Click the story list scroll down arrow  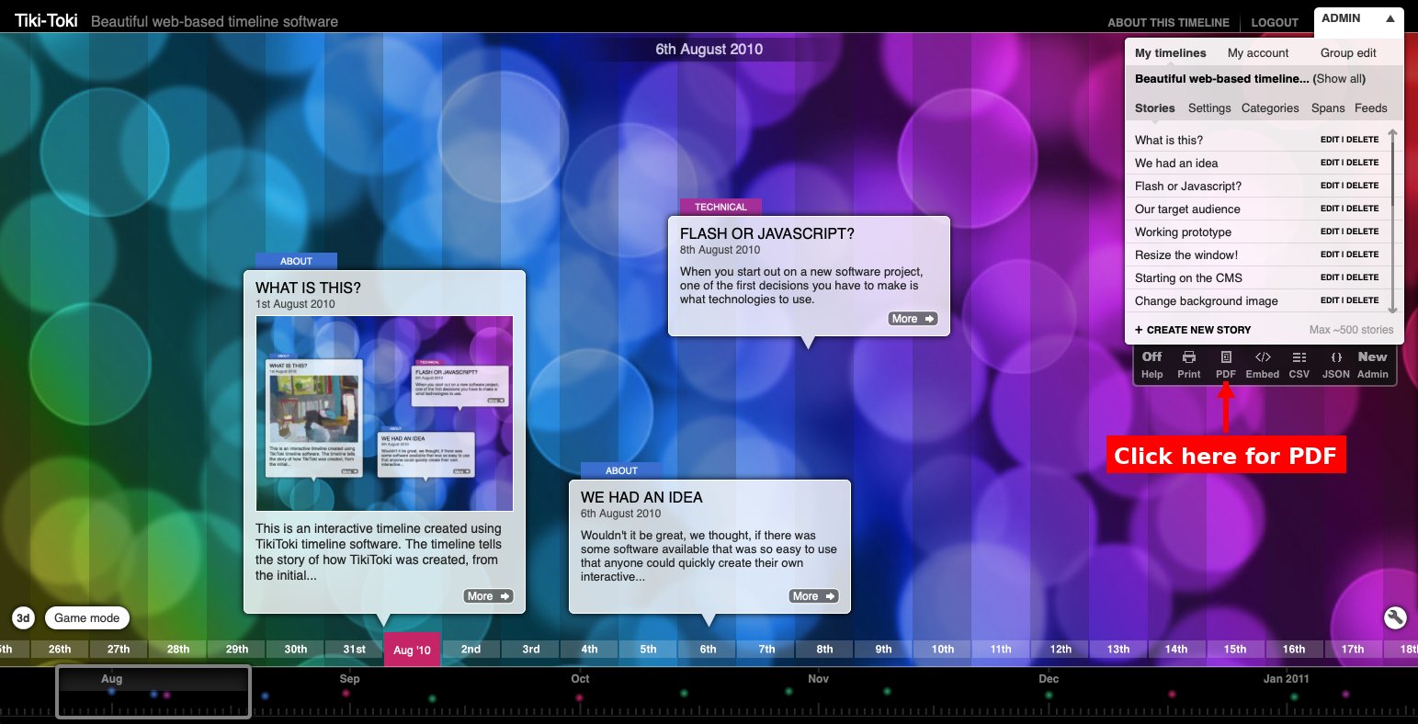coord(1393,309)
